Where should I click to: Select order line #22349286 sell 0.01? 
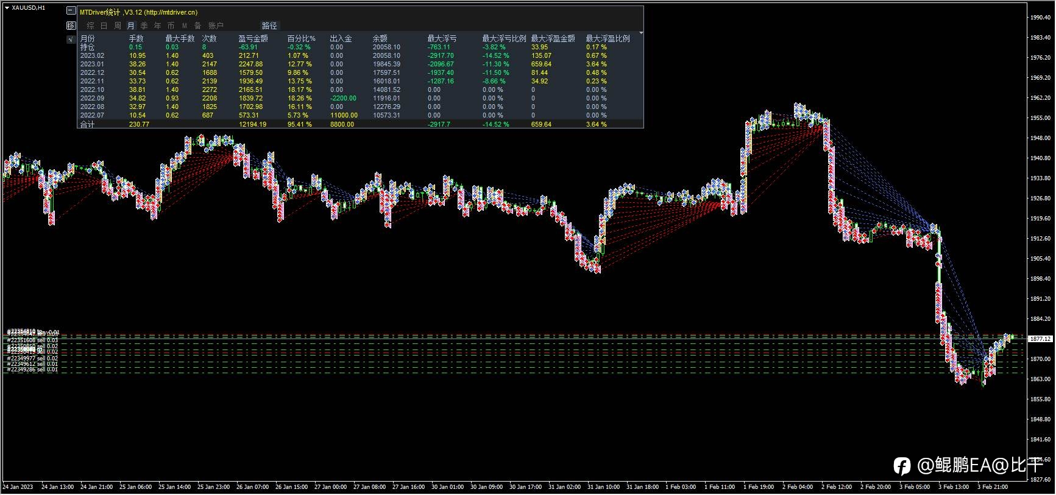pyautogui.click(x=32, y=370)
